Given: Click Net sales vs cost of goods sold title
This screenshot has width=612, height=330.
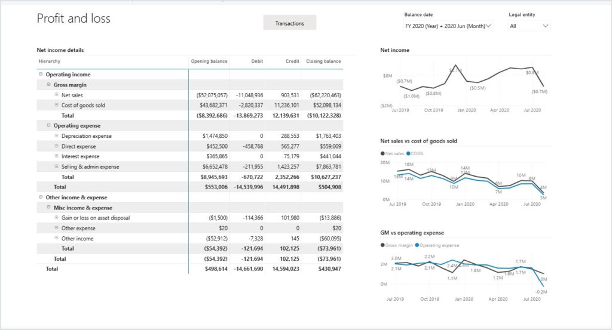Looking at the screenshot, I should coord(418,141).
